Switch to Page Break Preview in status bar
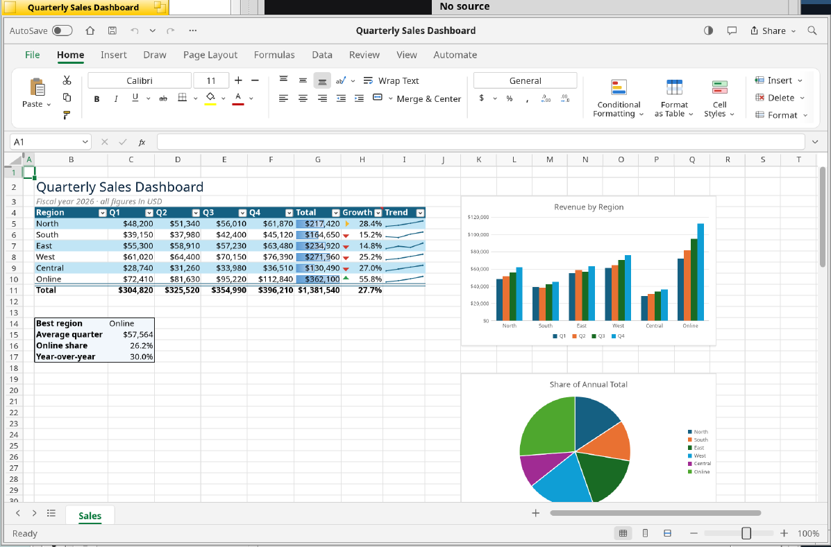831x547 pixels. 668,533
